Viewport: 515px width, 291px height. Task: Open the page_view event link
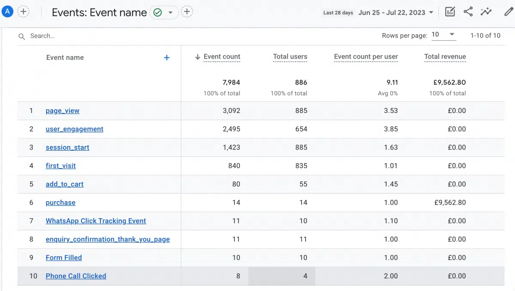[x=63, y=110]
